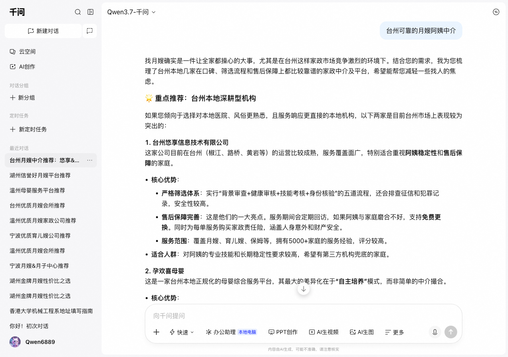Screen dimensions: 508x357
Task: Start a new chat with 新建对话
Action: pos(43,31)
